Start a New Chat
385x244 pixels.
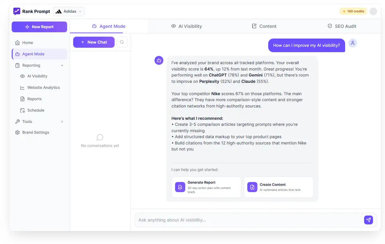click(94, 42)
